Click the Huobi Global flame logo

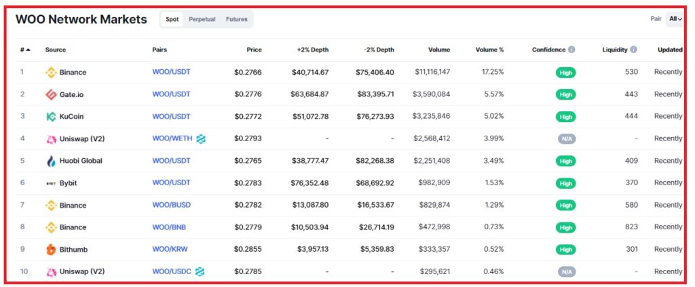[51, 161]
